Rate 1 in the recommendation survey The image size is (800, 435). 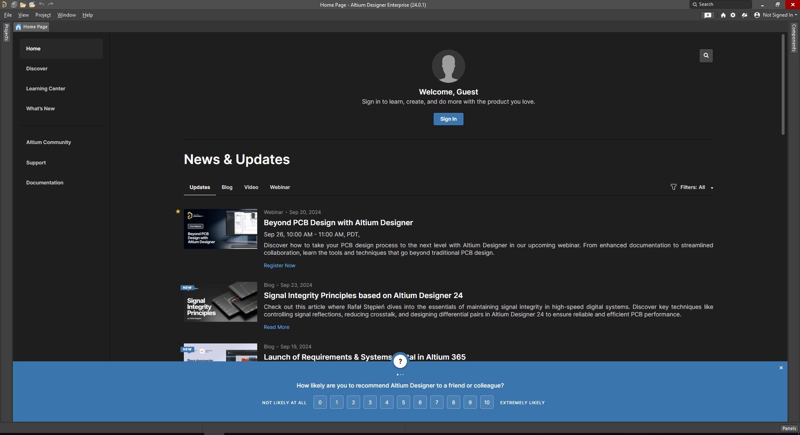tap(337, 403)
